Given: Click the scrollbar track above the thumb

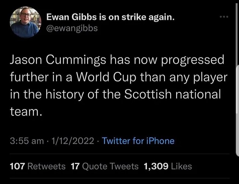Looking at the screenshot, I should click(236, 33).
